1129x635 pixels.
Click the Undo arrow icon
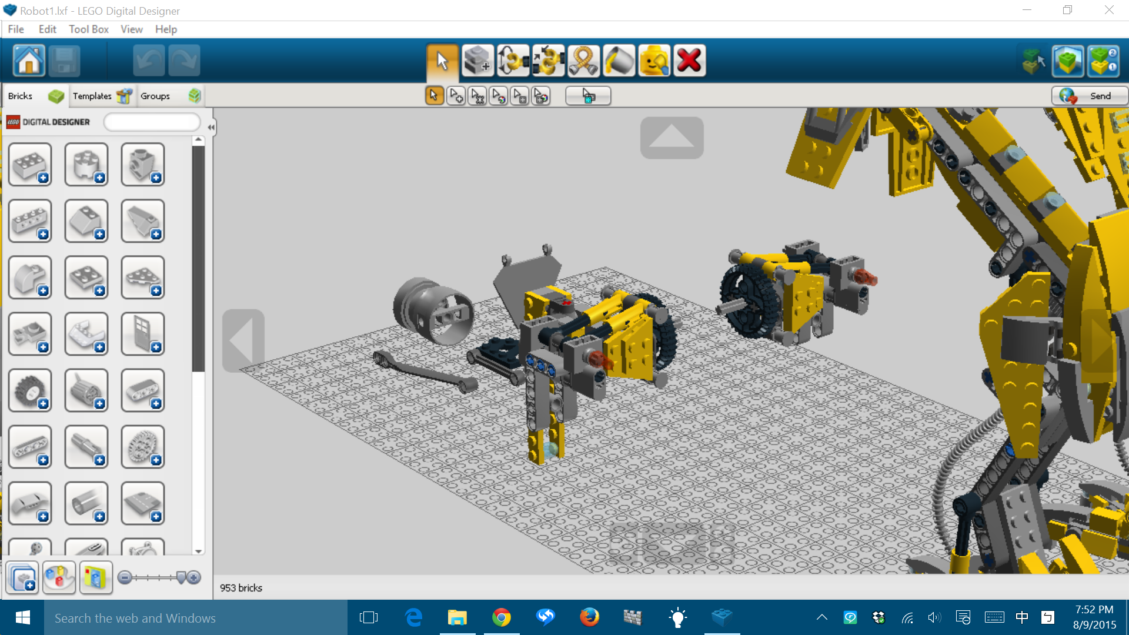click(149, 61)
